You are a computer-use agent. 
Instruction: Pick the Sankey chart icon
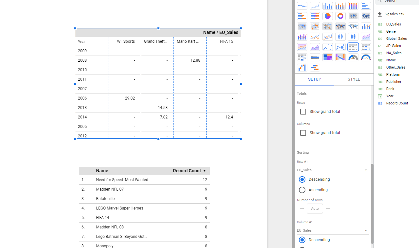(x=340, y=57)
